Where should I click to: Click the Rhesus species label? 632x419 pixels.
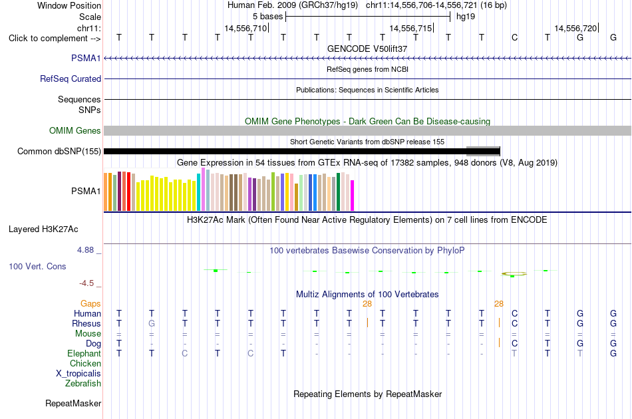point(86,323)
